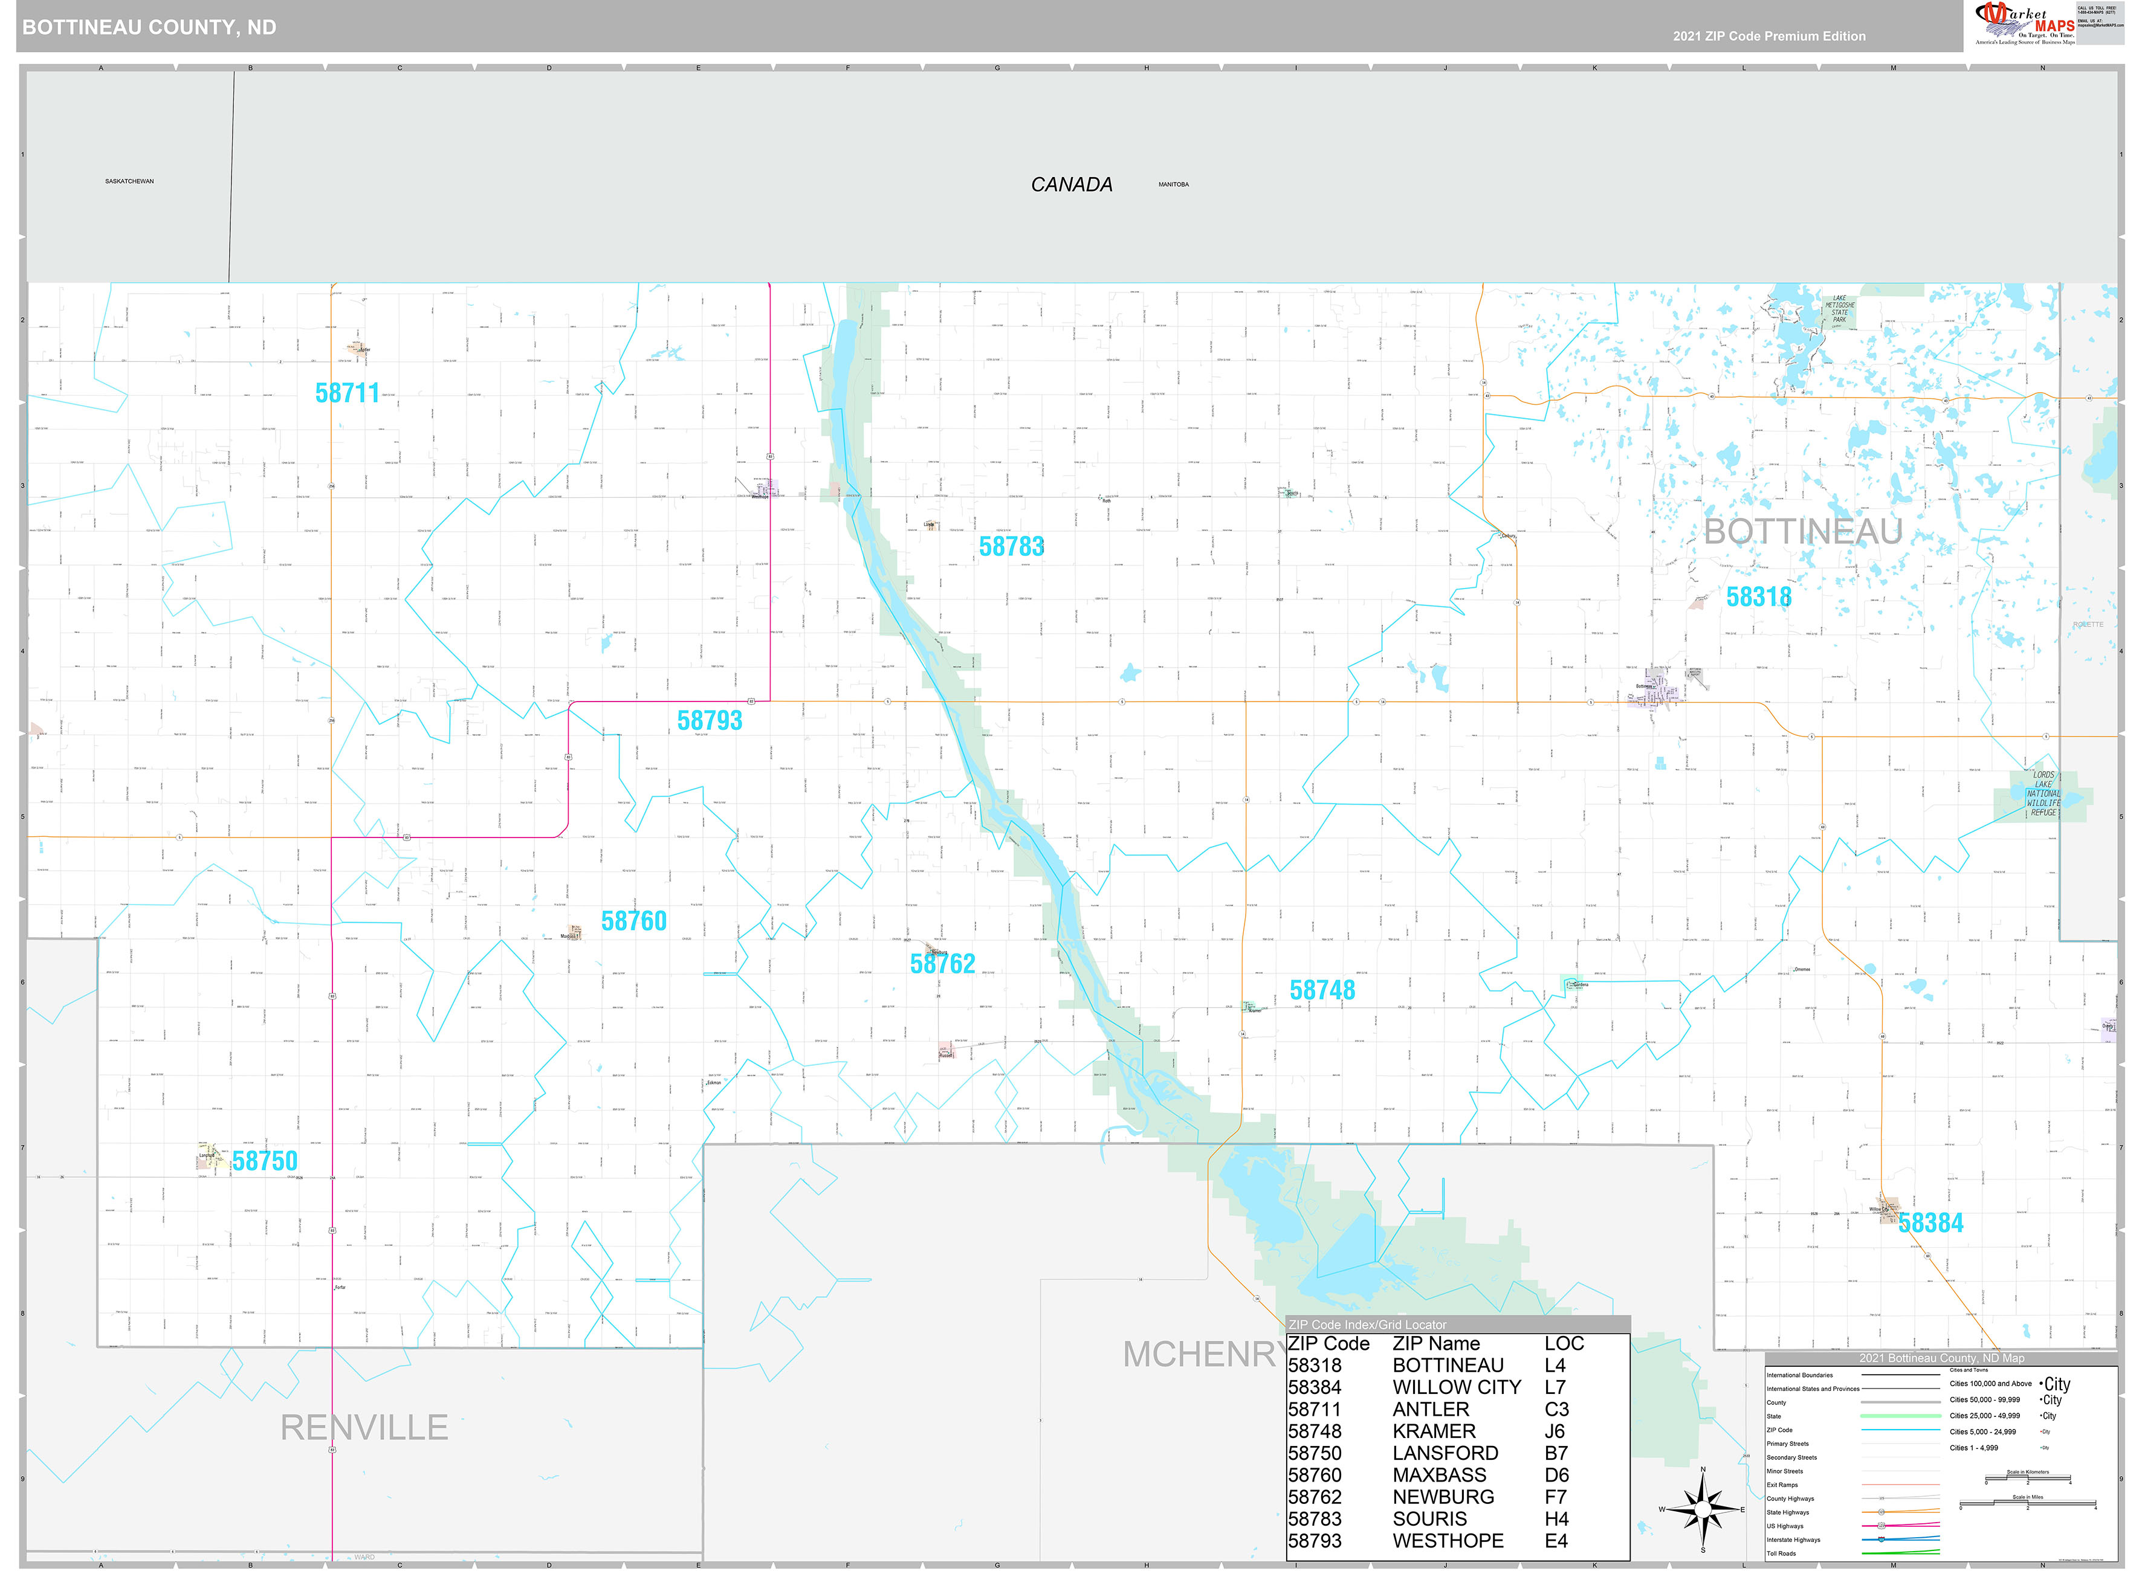
Task: Click the US Highways route shield in legend
Action: (1882, 1525)
